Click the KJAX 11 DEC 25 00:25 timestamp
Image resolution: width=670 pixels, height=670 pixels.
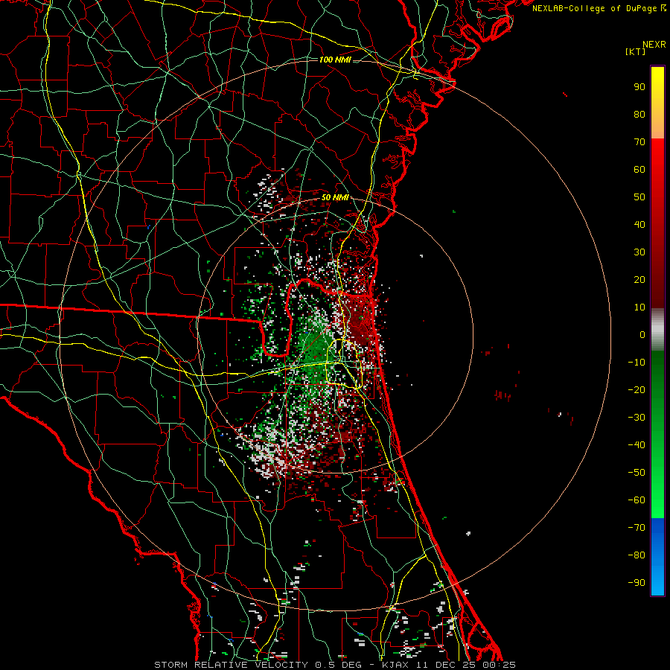click(449, 665)
